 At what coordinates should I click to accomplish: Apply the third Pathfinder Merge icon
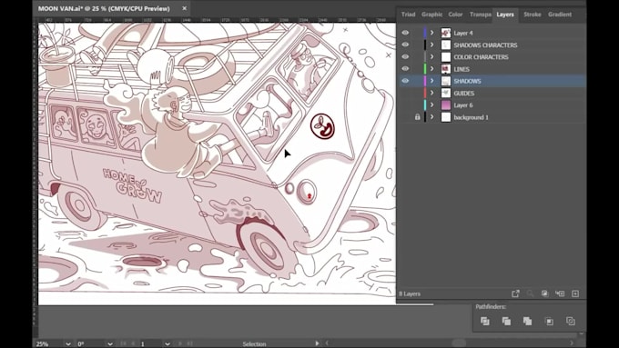(527, 322)
